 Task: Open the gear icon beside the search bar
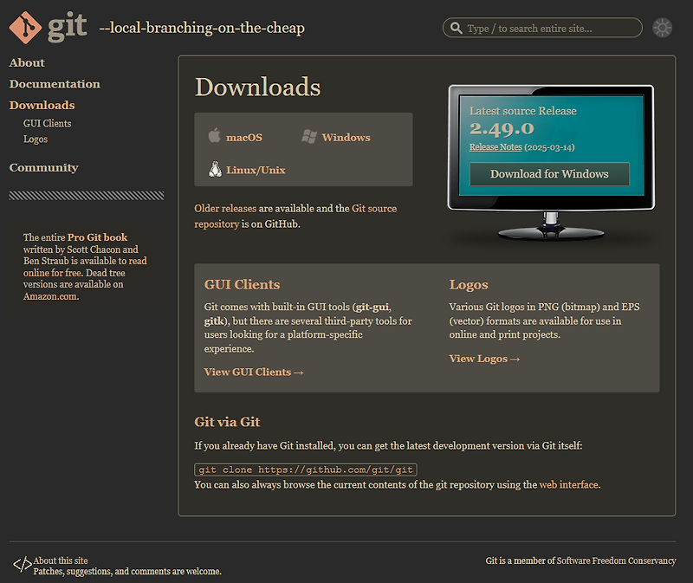coord(663,27)
